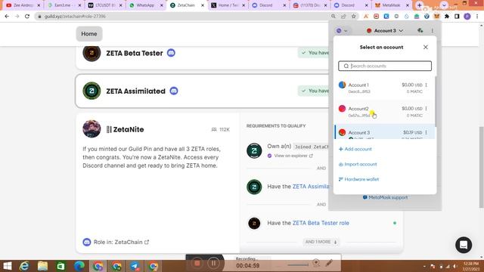Open the Chrome three-dot menu

click(x=477, y=17)
